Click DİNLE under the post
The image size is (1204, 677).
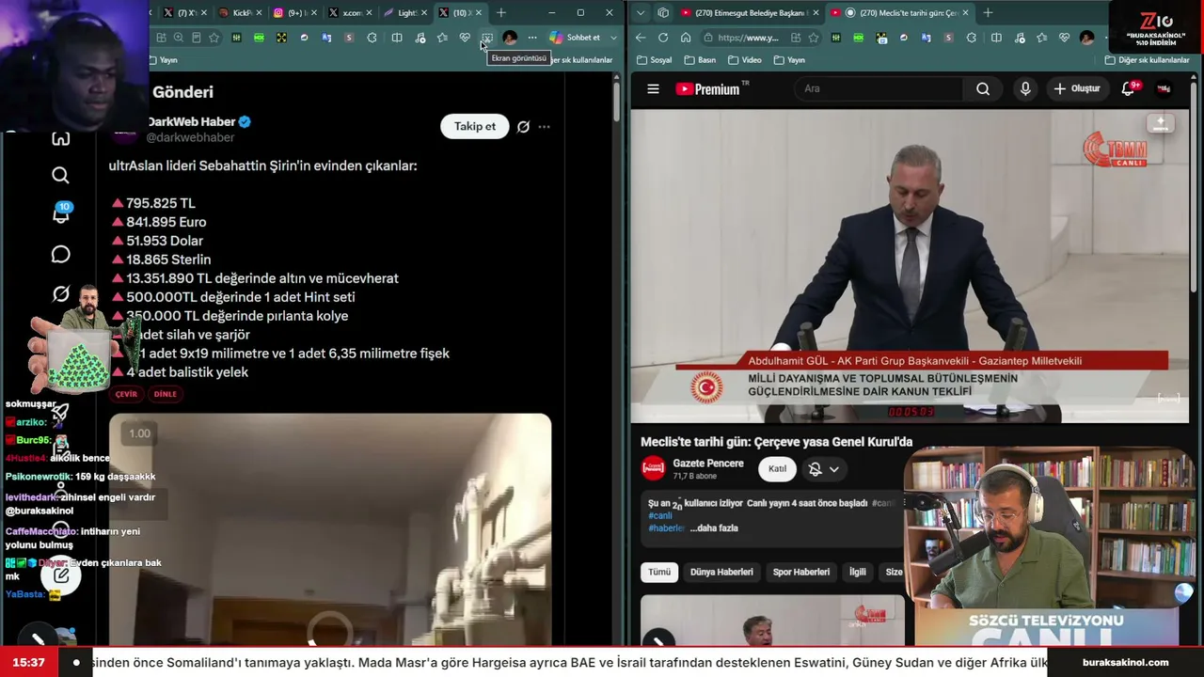(165, 395)
